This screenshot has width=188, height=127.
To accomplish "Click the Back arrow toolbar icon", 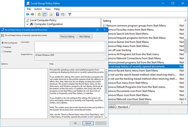I will [x=28, y=14].
